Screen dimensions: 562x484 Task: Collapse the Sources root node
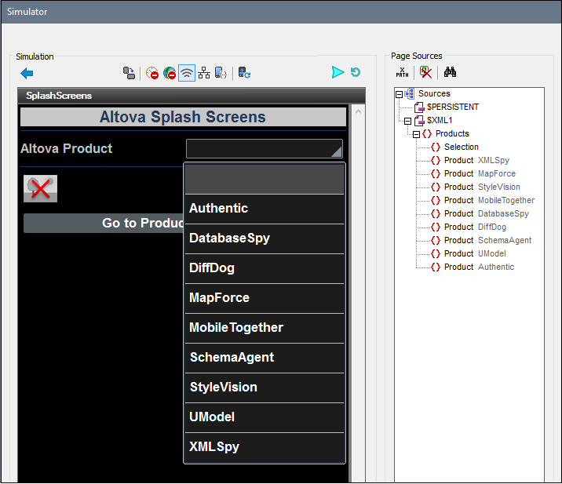[399, 94]
